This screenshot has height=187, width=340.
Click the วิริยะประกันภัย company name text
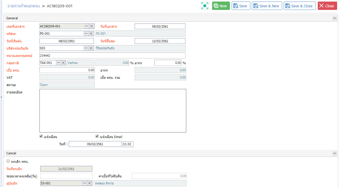105,48
